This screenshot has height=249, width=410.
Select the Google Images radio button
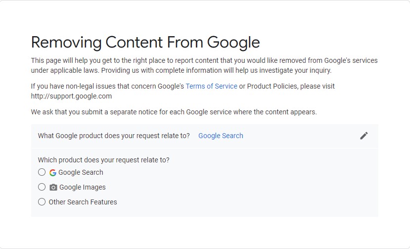pos(42,187)
